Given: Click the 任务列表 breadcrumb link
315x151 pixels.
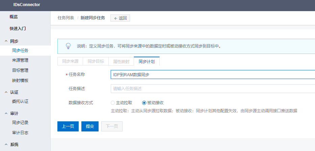Looking at the screenshot, I should 66,18.
